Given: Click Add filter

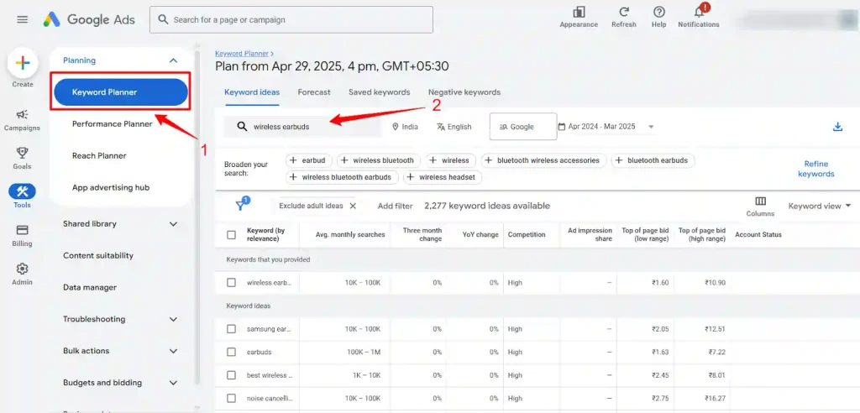Looking at the screenshot, I should (x=395, y=206).
